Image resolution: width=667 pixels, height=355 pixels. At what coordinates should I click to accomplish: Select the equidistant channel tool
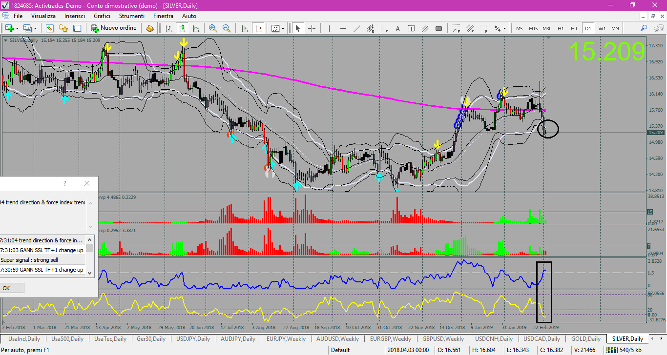(370, 28)
